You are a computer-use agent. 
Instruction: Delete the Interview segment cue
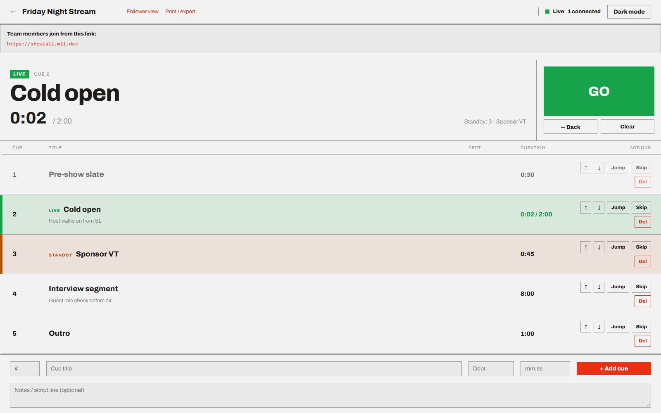tap(643, 301)
